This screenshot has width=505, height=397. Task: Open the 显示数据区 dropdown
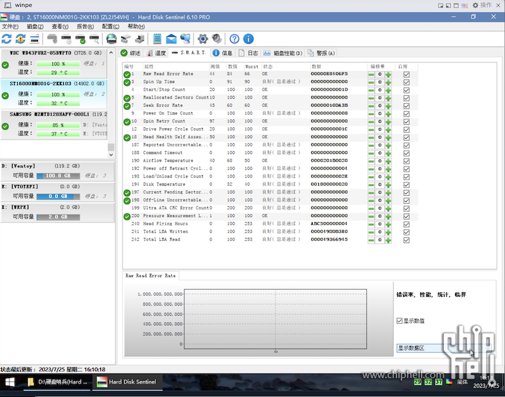445,348
